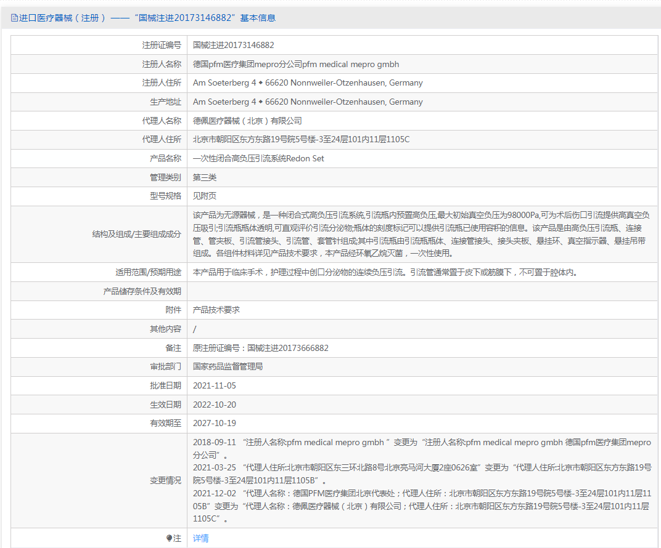The width and height of the screenshot is (661, 548).
Task: Click the 注册人住所 address value
Action: click(x=308, y=83)
